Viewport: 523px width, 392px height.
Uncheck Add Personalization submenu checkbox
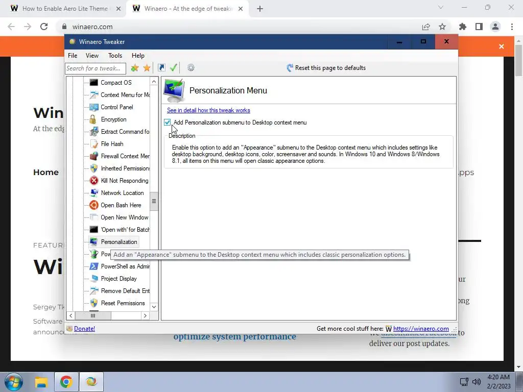(x=168, y=122)
